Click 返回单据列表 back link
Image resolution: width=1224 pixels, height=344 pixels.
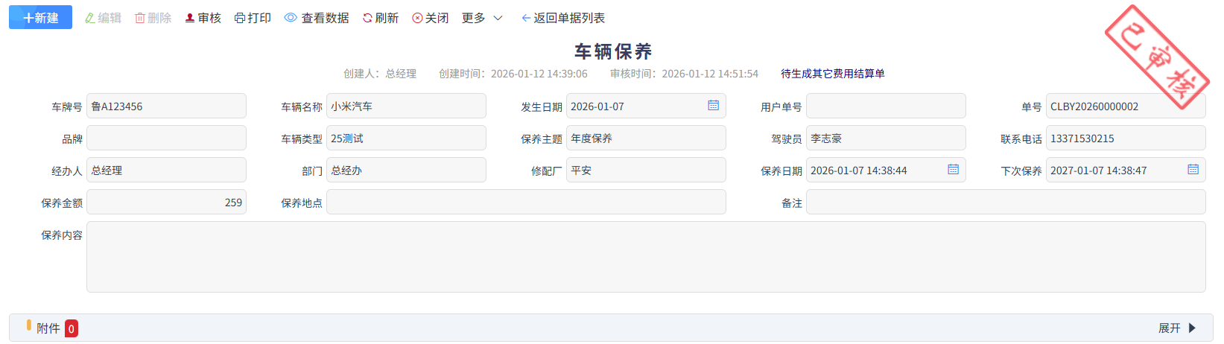(563, 18)
